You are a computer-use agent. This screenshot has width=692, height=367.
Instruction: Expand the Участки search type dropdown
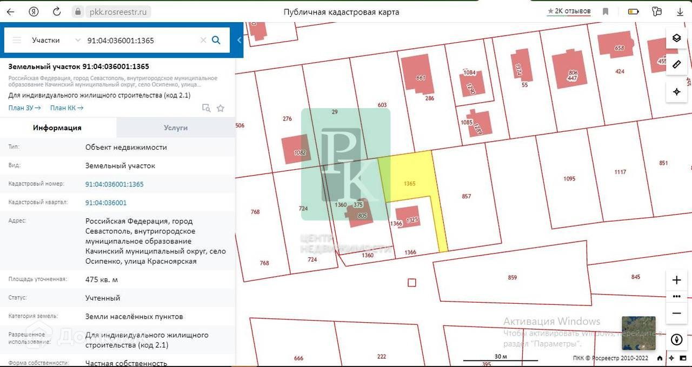(x=55, y=40)
